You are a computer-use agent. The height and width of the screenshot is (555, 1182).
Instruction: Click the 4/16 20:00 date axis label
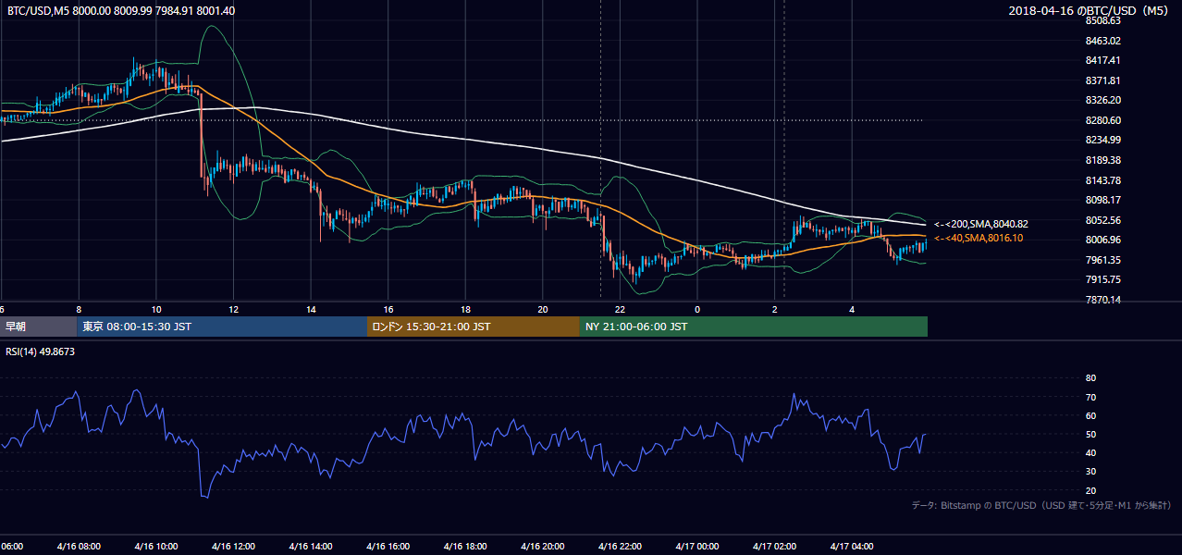pos(543,546)
